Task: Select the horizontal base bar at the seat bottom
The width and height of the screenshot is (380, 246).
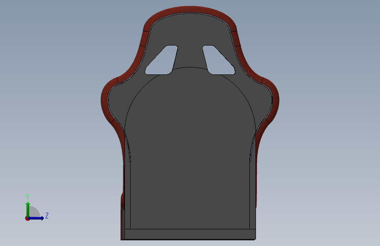Action: click(190, 234)
